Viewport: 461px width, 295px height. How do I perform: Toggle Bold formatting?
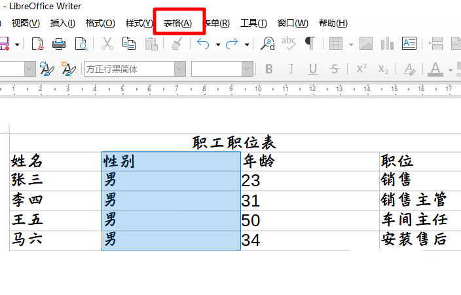[268, 69]
